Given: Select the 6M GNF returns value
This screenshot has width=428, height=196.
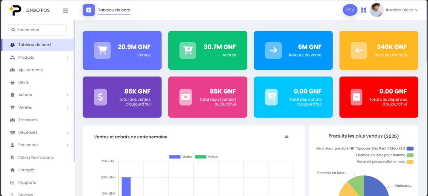Looking at the screenshot, I should [310, 47].
